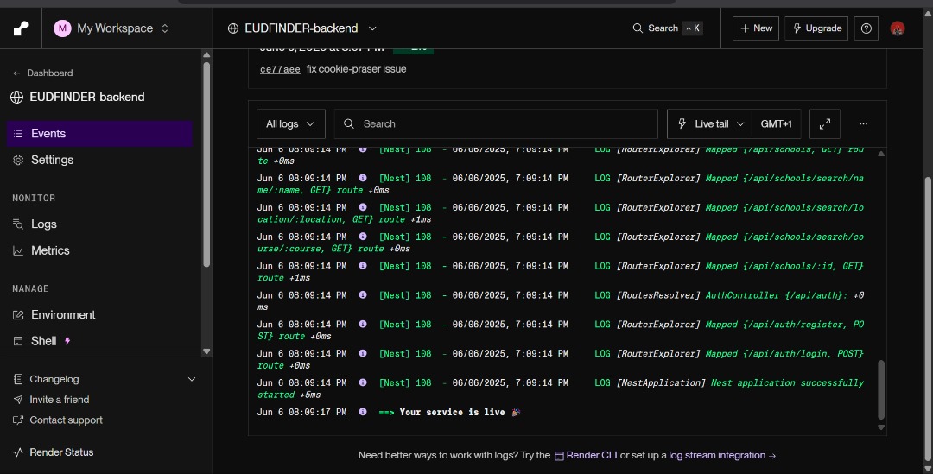Image resolution: width=933 pixels, height=474 pixels.
Task: Click the sidebar scroll down arrow
Action: [x=206, y=351]
